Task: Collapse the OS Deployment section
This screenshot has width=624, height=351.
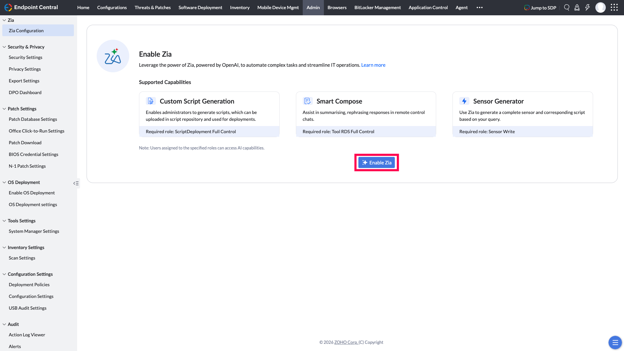Action: (4, 182)
